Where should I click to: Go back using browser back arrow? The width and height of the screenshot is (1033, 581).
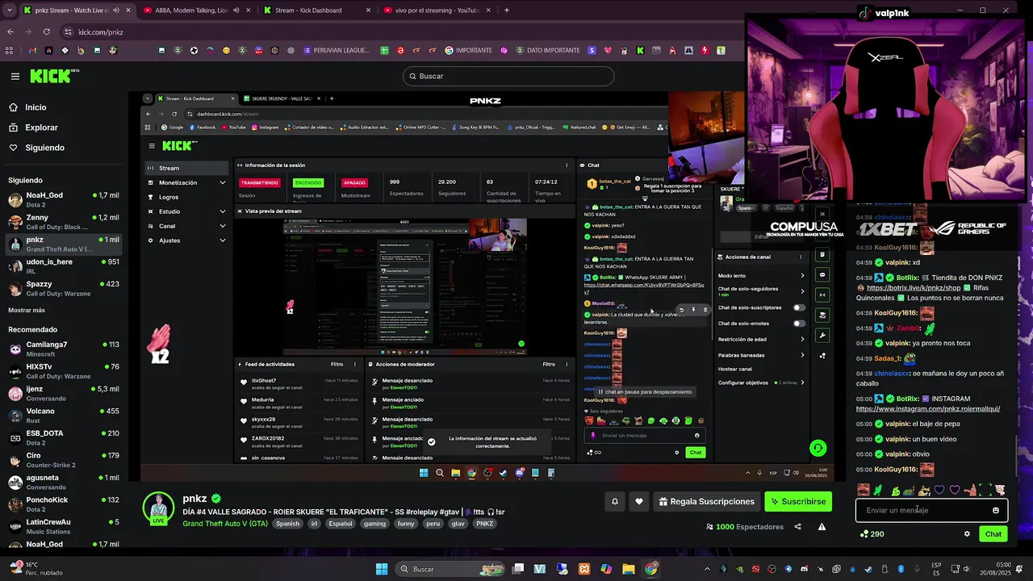[x=10, y=32]
